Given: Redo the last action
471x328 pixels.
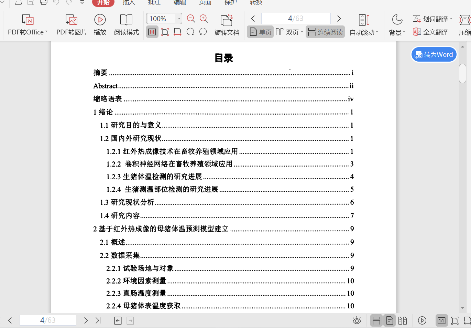Looking at the screenshot, I should 69,2.
